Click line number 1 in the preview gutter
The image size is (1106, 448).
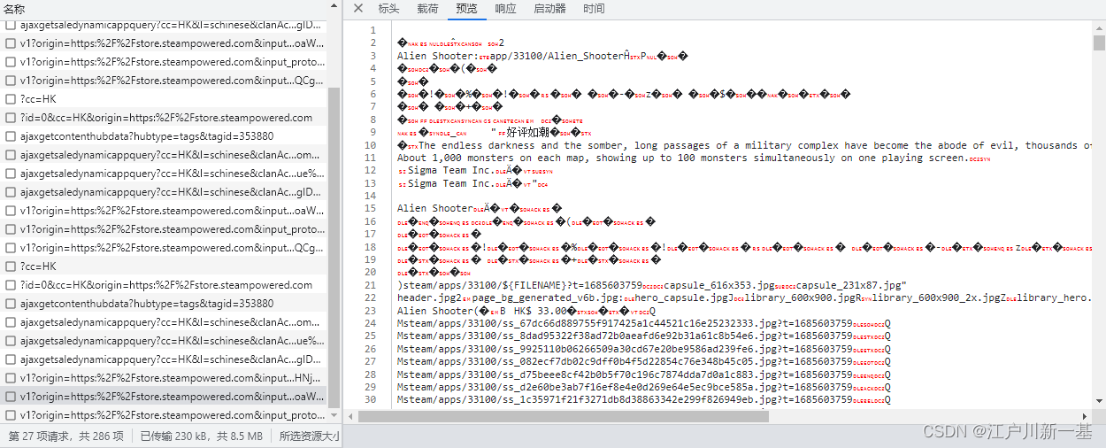coord(373,30)
